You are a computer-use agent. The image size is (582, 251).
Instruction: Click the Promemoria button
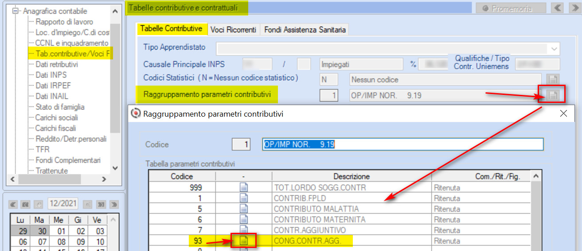511,8
